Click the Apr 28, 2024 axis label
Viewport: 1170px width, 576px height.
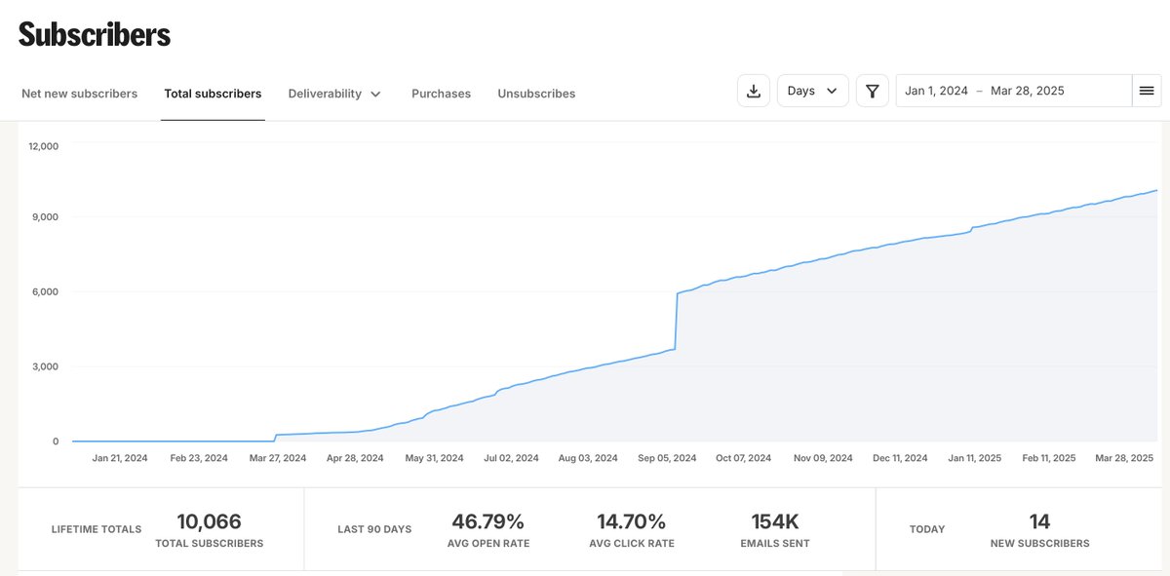[355, 457]
